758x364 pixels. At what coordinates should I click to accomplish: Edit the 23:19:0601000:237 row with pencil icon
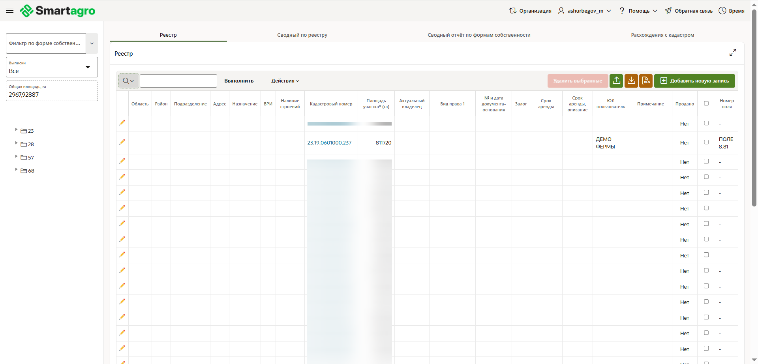pos(122,142)
